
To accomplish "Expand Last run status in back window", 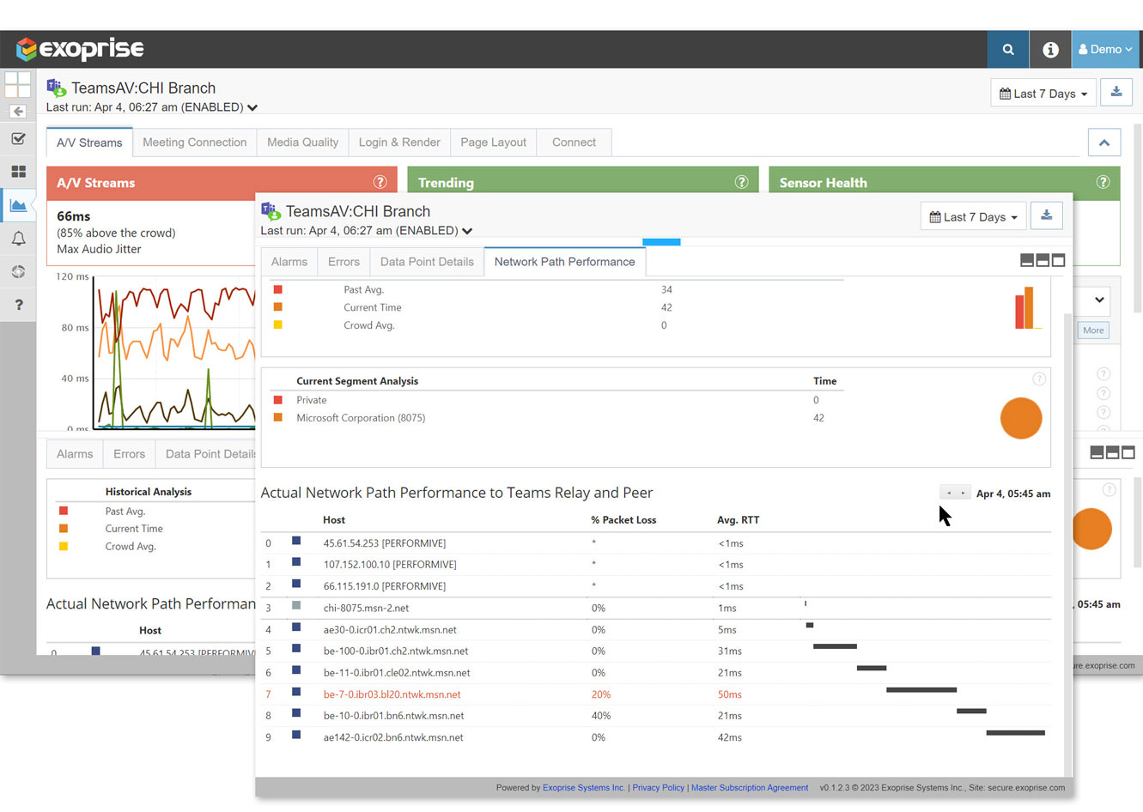I will (x=252, y=108).
